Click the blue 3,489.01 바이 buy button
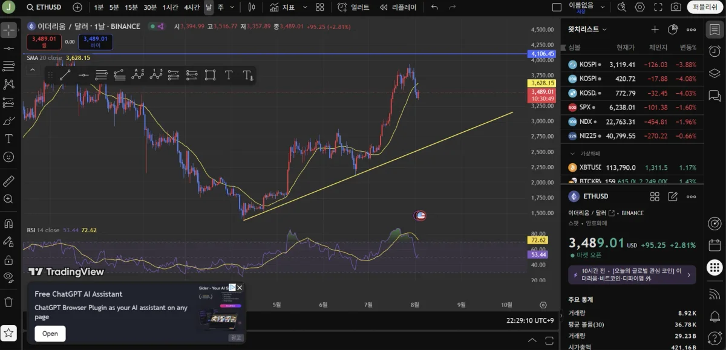The height and width of the screenshot is (350, 726). (95, 42)
